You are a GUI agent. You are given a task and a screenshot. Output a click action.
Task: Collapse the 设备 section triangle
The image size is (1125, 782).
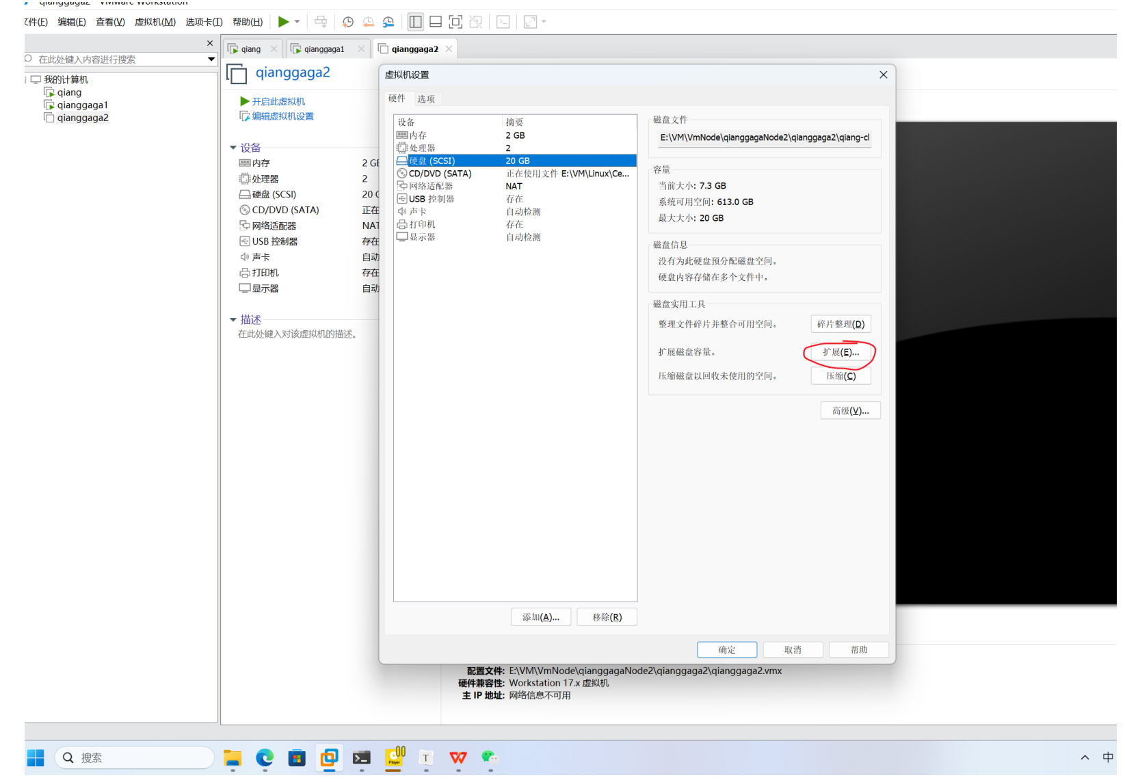coord(233,148)
